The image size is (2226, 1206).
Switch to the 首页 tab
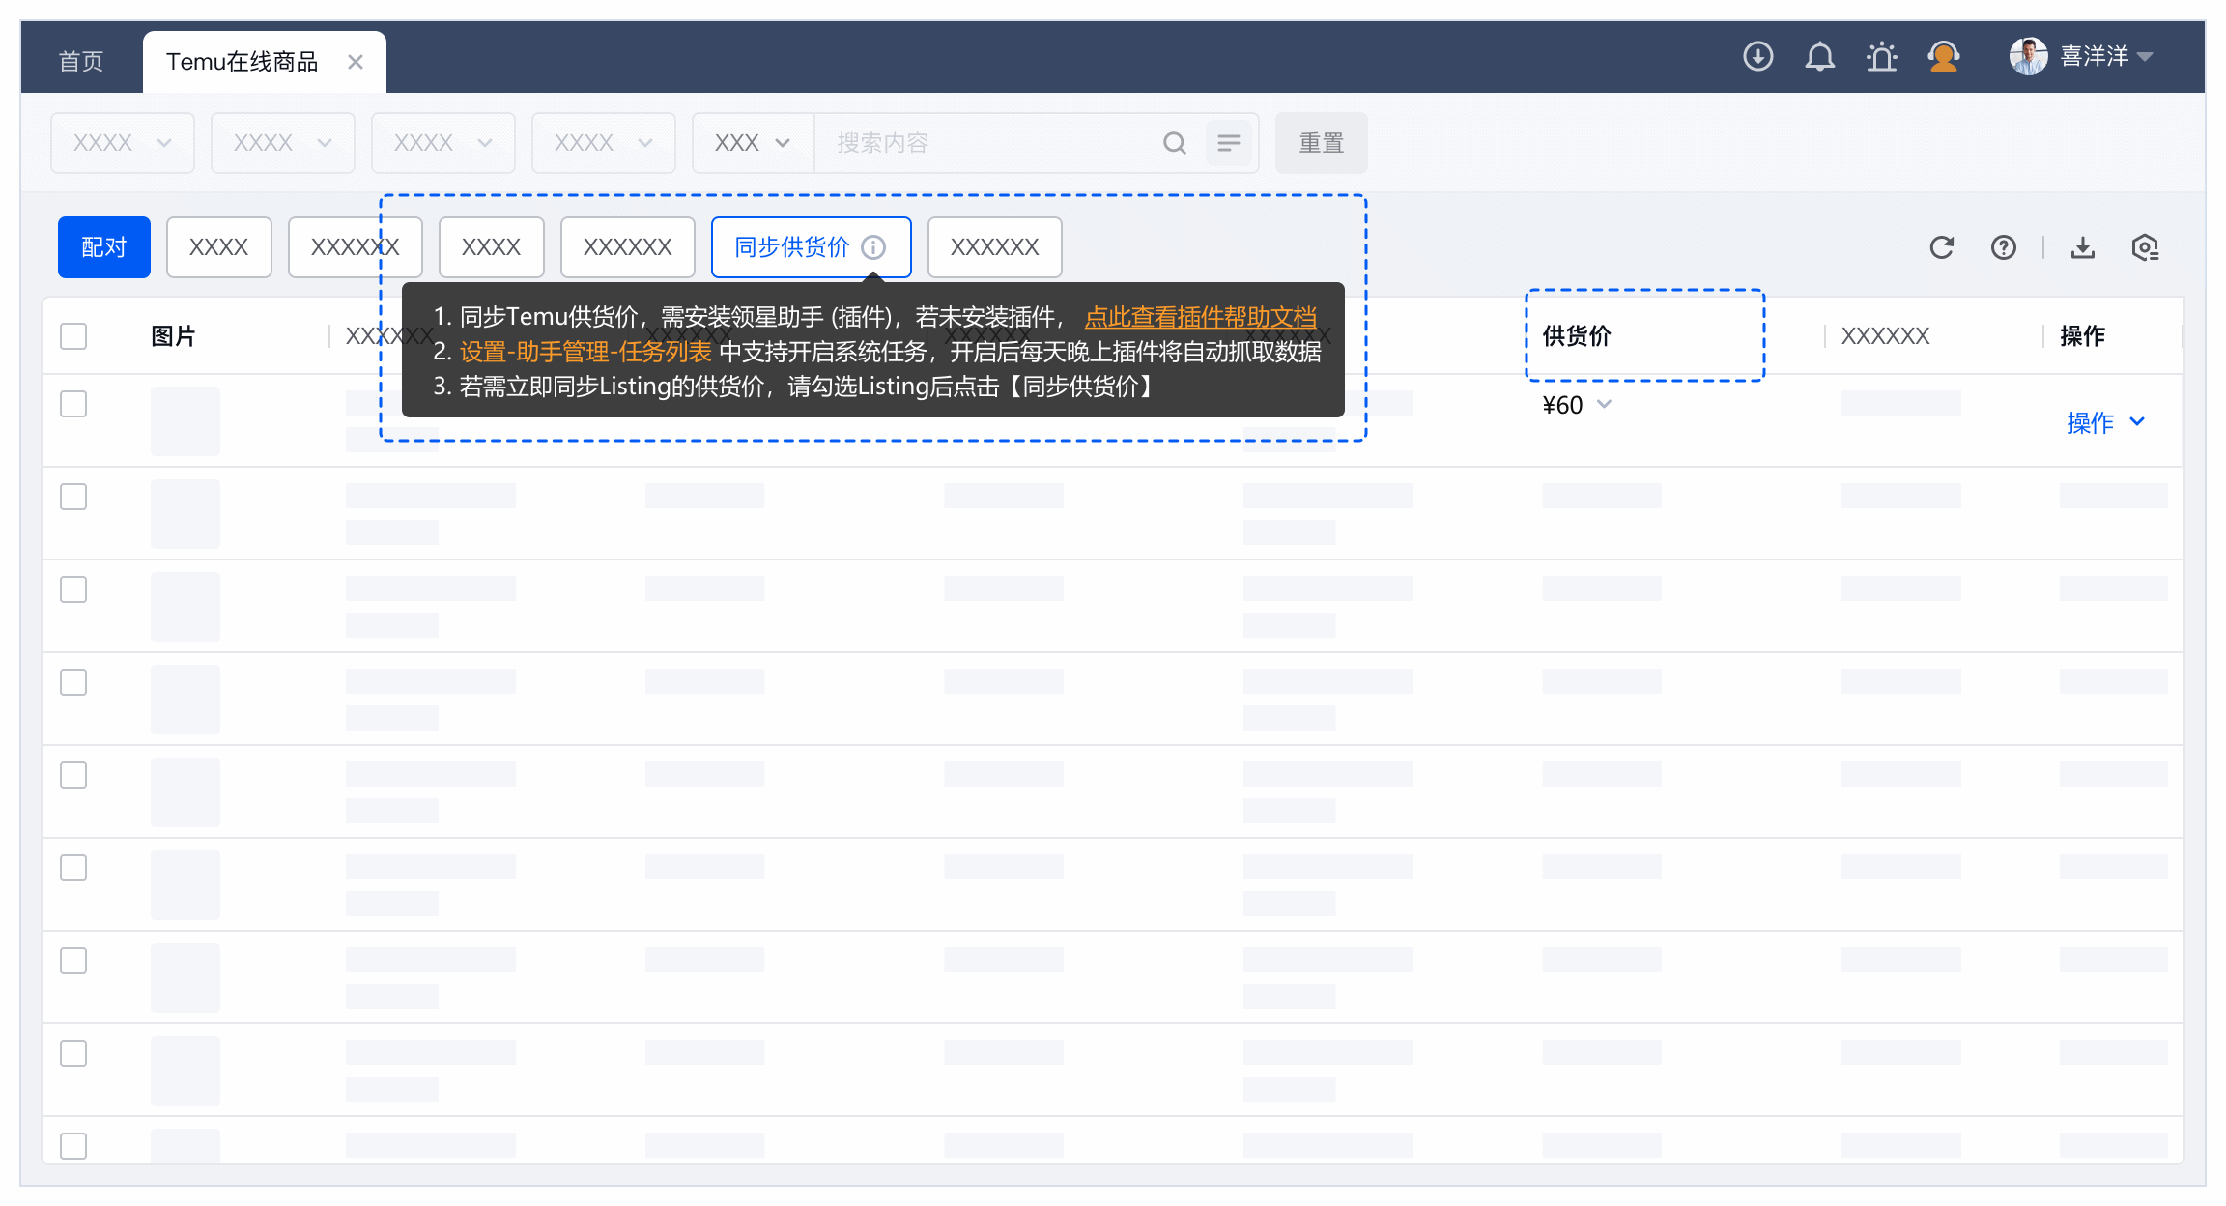81,62
